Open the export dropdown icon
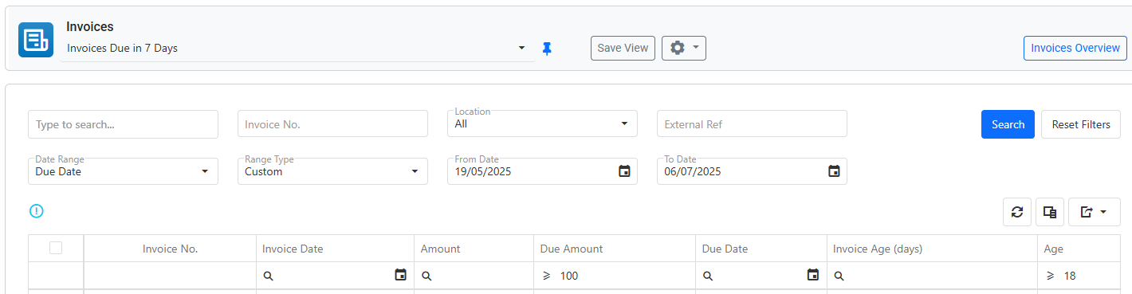The image size is (1132, 294). tap(1094, 212)
